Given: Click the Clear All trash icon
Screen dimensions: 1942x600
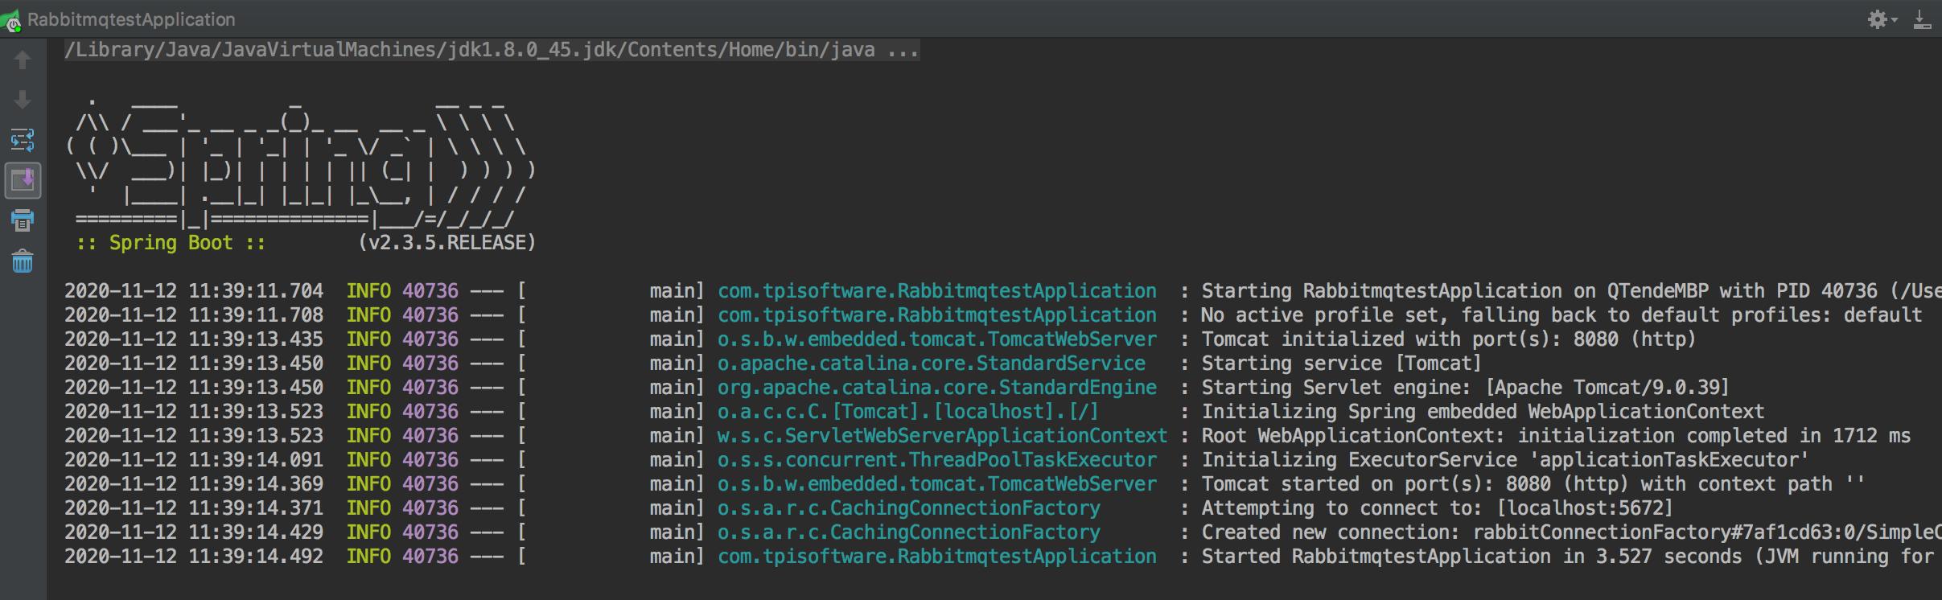Looking at the screenshot, I should tap(23, 261).
